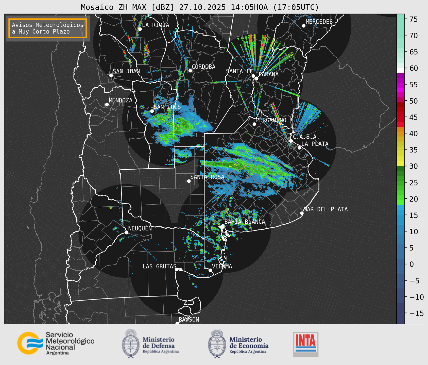Select the Mendoza city marker dot

click(x=107, y=105)
